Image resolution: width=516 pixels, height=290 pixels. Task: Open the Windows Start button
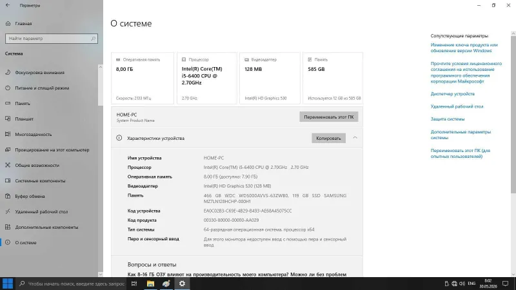[x=8, y=284]
